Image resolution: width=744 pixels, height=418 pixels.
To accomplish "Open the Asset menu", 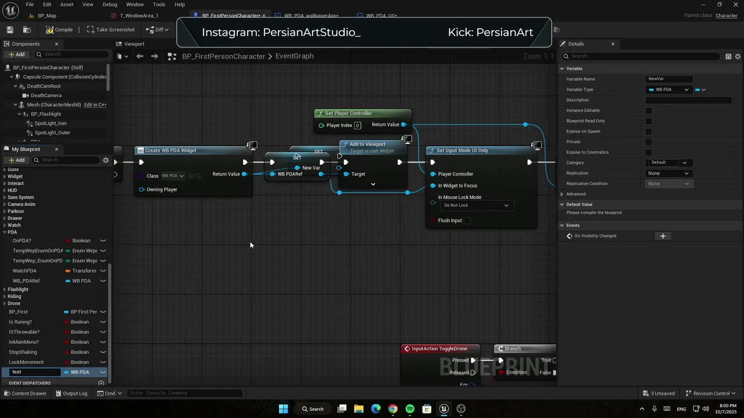I will pos(67,5).
